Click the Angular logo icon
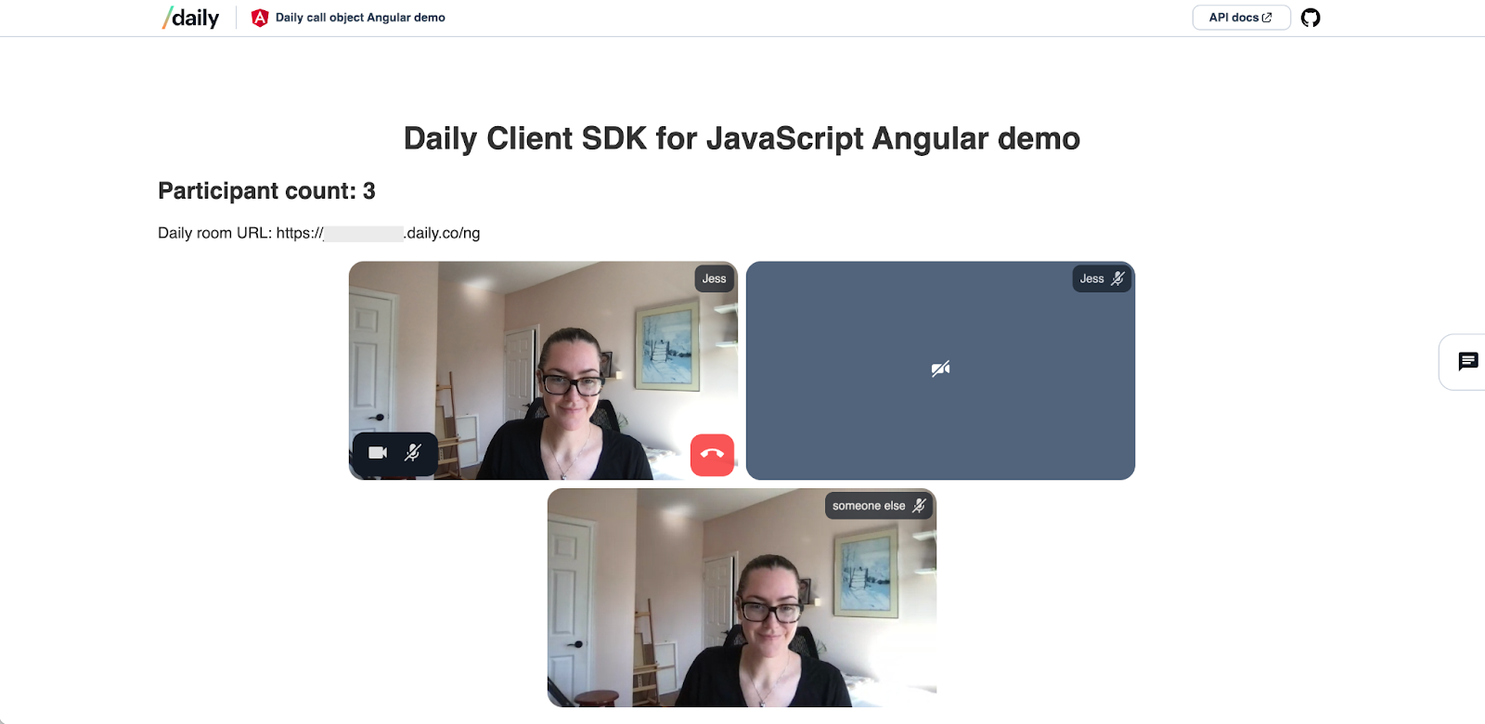 point(260,18)
